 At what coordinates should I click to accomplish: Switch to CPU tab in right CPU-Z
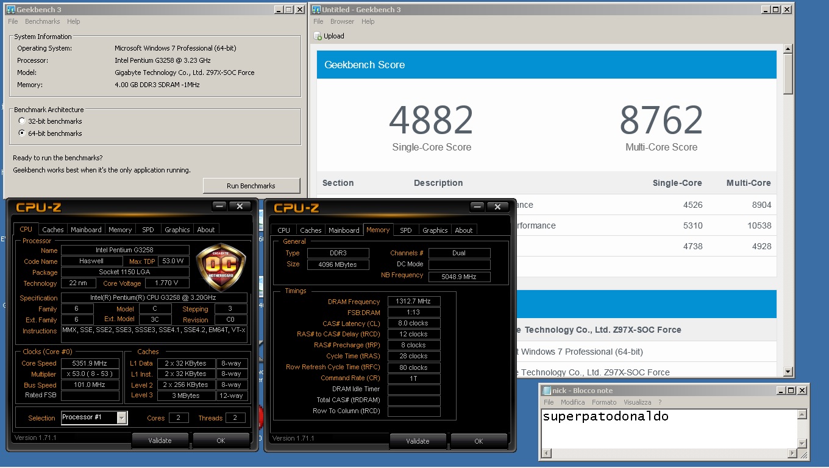coord(284,230)
